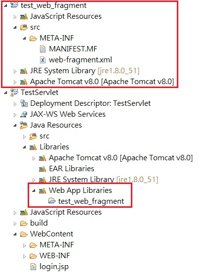Click JavaScript Resources library icon in test_web_fragment
Screen dimensions: 201x278
pyautogui.click(x=24, y=17)
